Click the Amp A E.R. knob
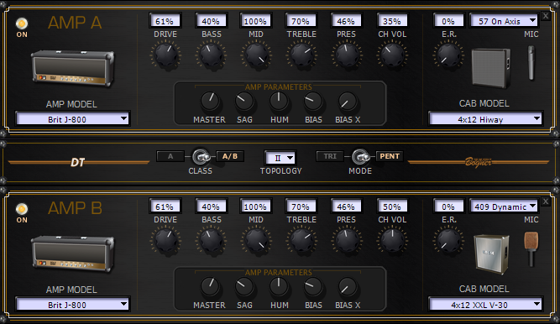The height and width of the screenshot is (324, 560). point(448,55)
